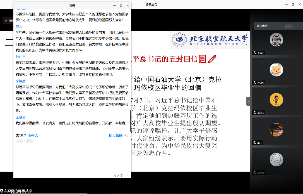
Task: Maximize the 聊天 chat window
Action: (x=121, y=6)
